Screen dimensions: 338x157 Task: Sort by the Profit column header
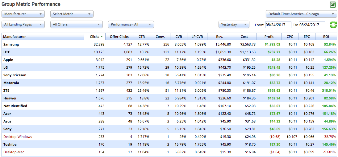point(269,37)
